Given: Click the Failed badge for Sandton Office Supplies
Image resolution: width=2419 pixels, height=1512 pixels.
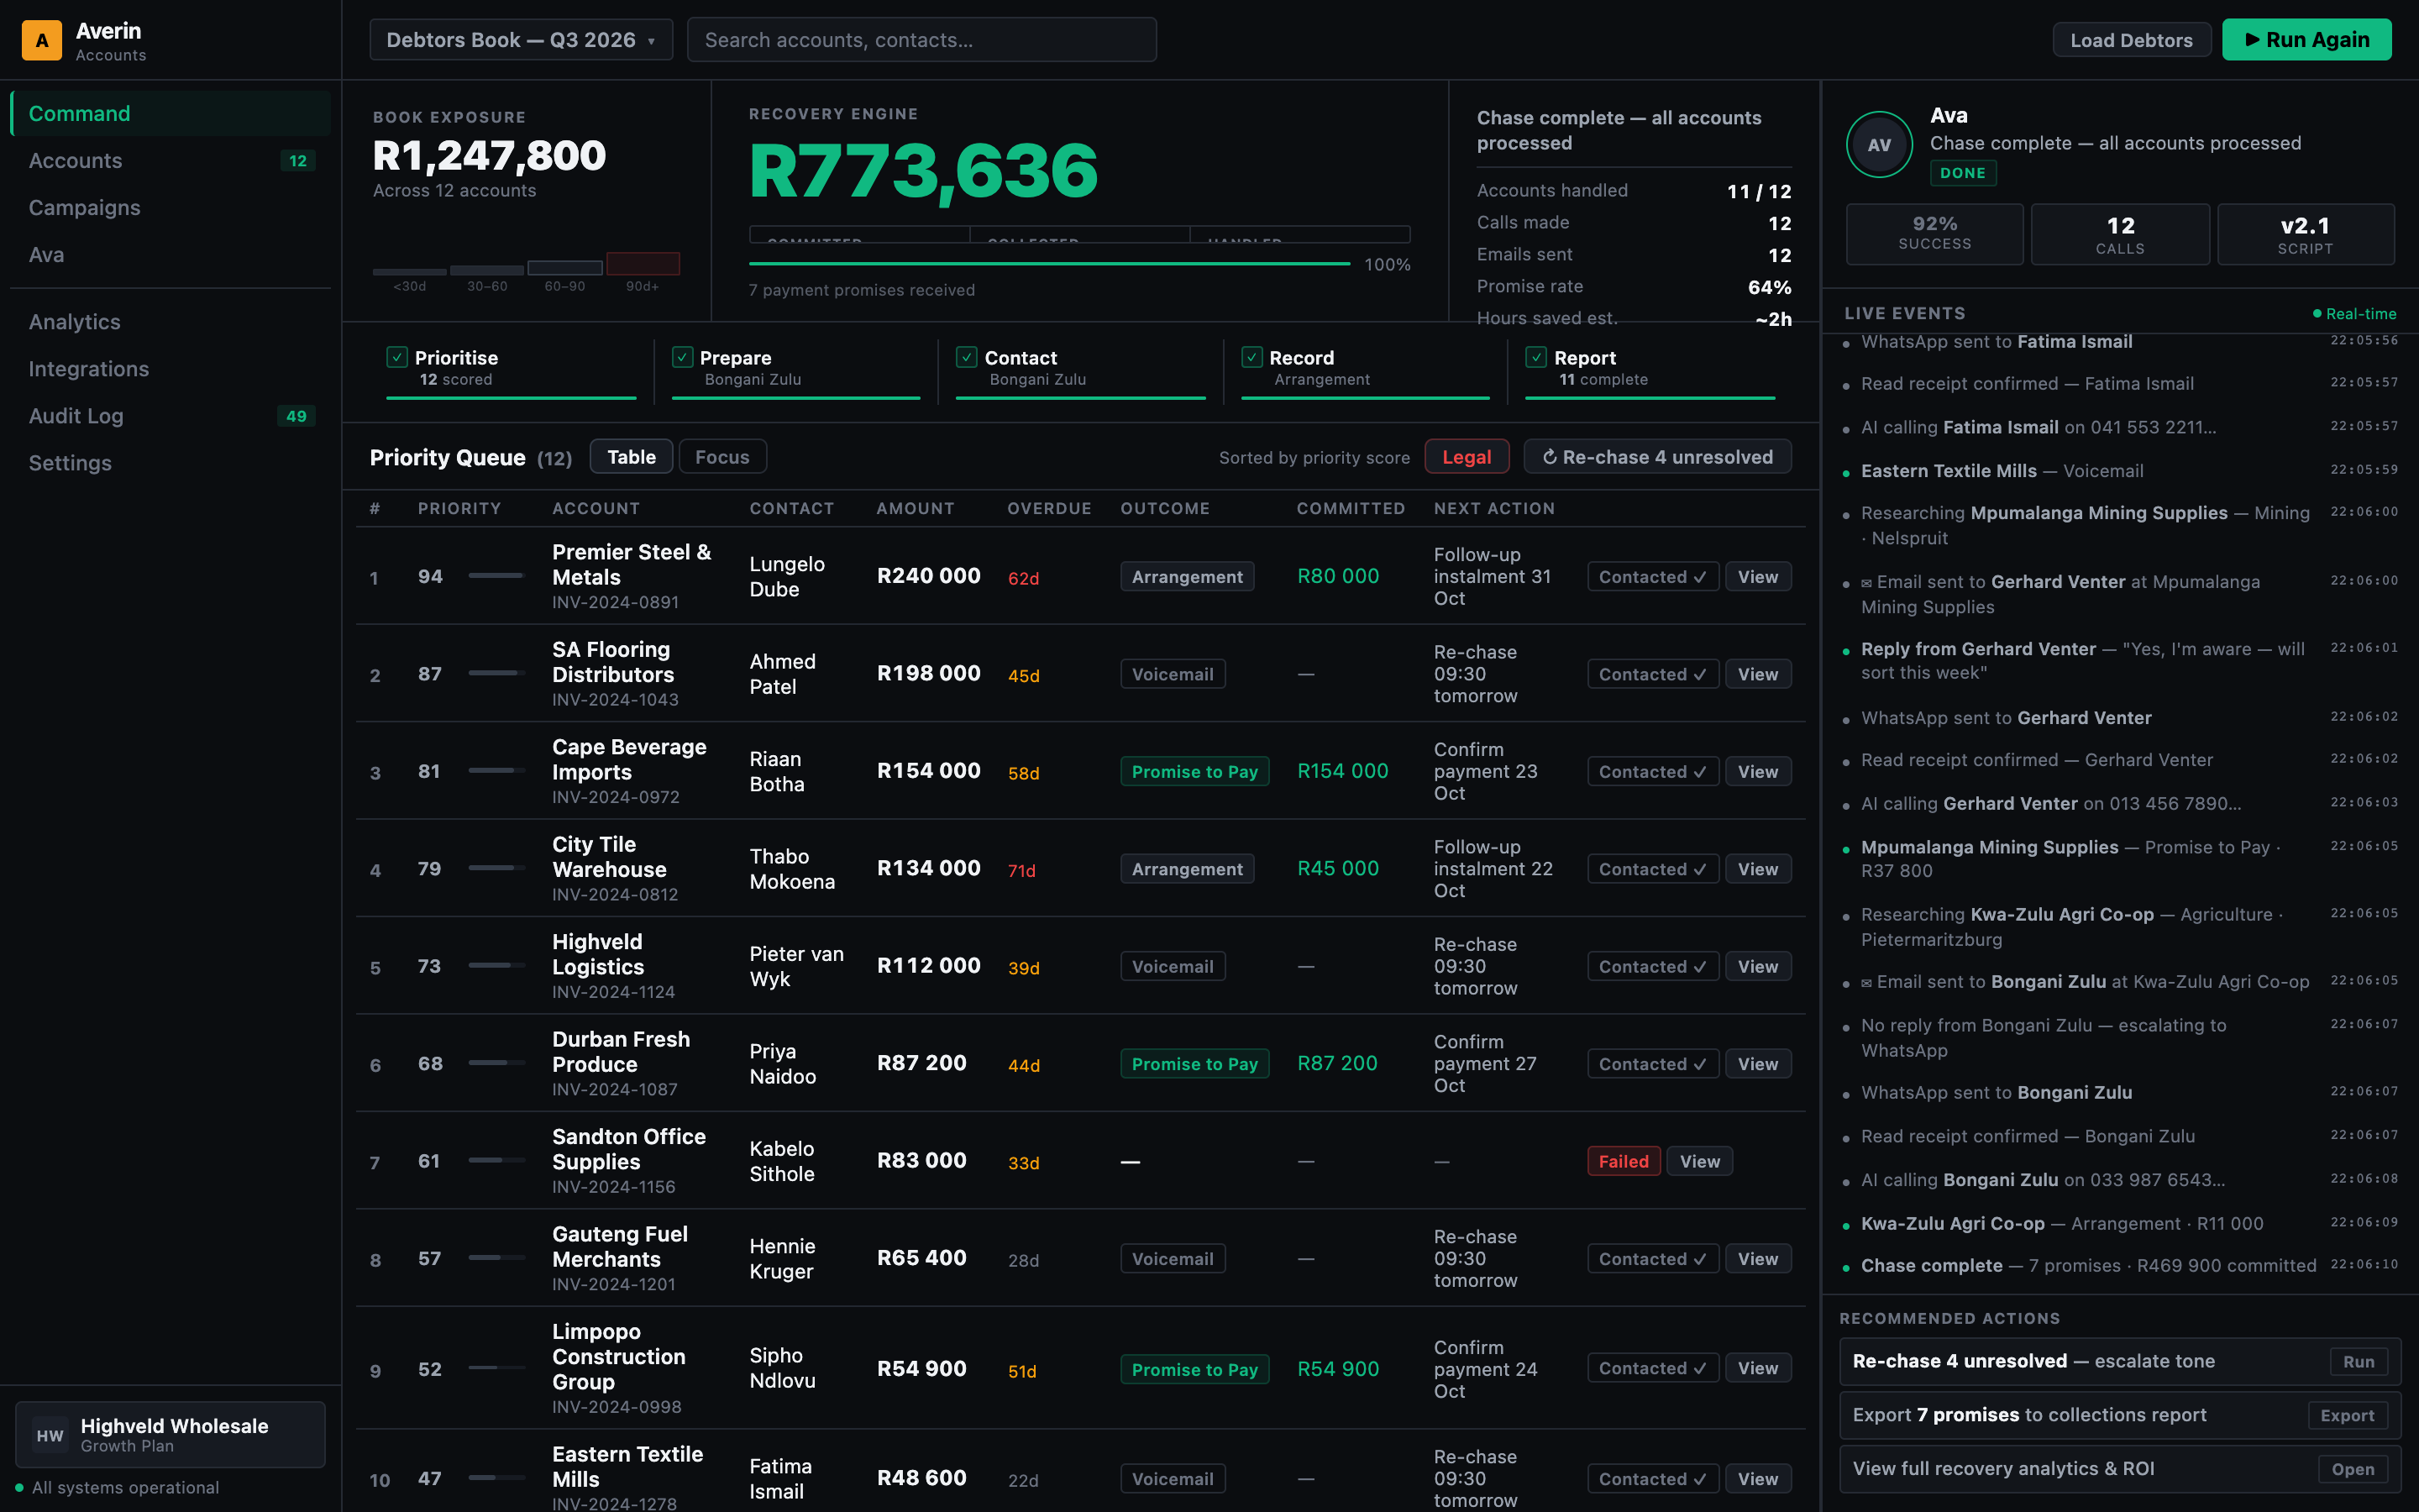Looking at the screenshot, I should point(1624,1161).
